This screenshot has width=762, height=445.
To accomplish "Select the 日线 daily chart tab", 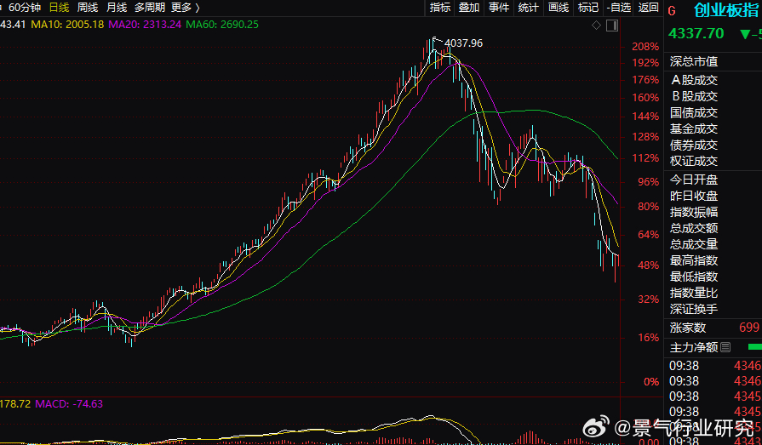I will pyautogui.click(x=60, y=8).
